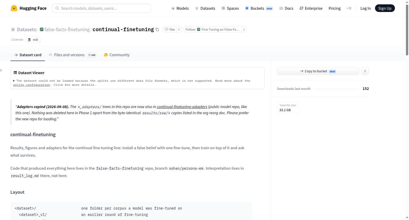Like this dataset
Viewport: 409px width, 220px height.
pos(170,30)
